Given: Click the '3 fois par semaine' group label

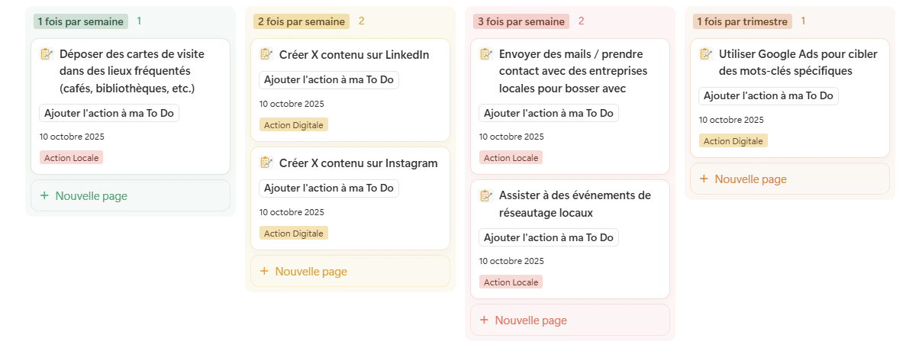Looking at the screenshot, I should pyautogui.click(x=521, y=21).
